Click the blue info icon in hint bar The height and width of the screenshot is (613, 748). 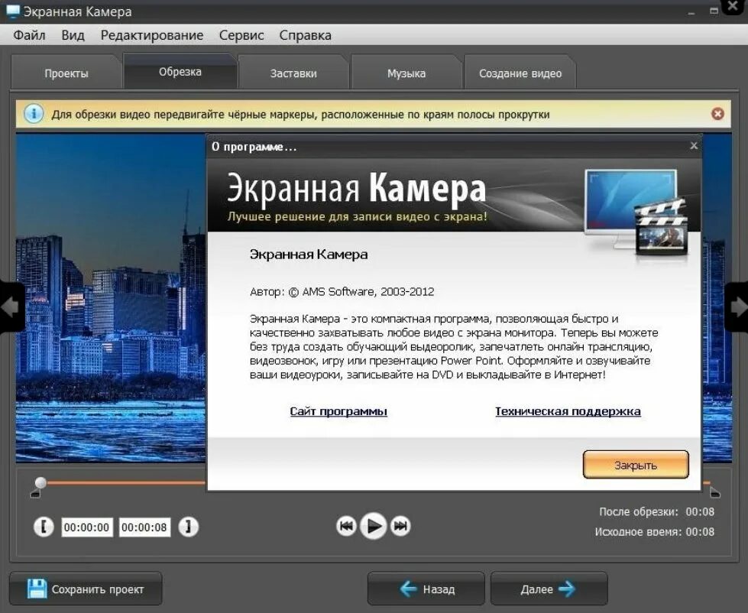34,114
